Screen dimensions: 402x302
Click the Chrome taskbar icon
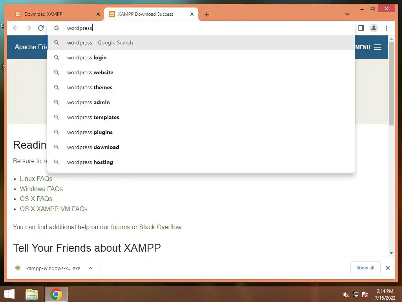point(56,294)
